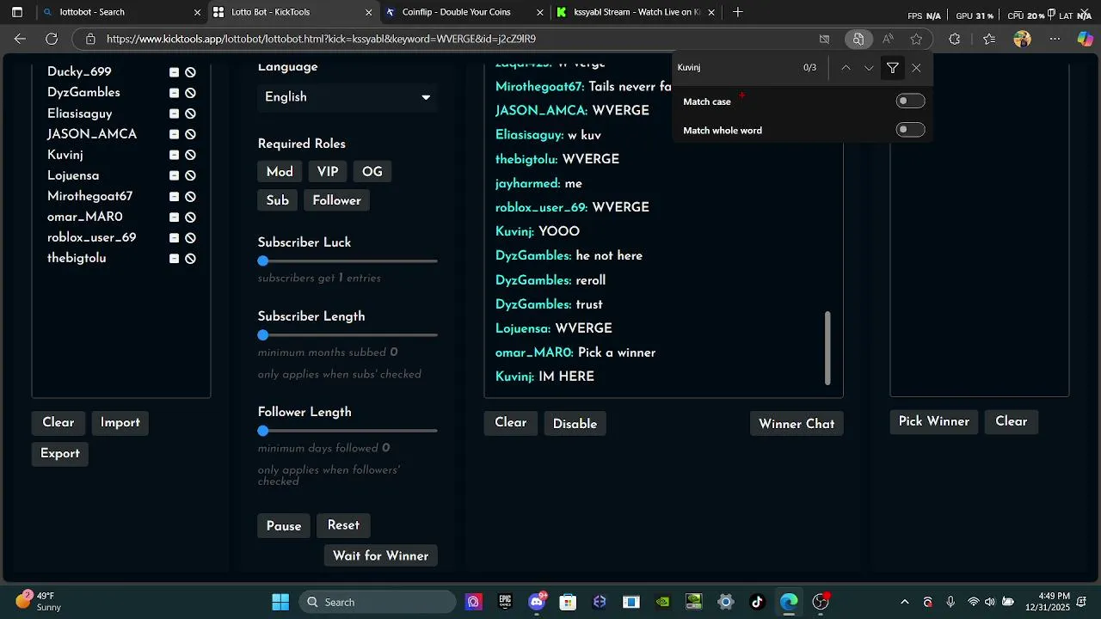This screenshot has height=619, width=1101.
Task: Launch Epic Games from the taskbar
Action: tap(505, 602)
